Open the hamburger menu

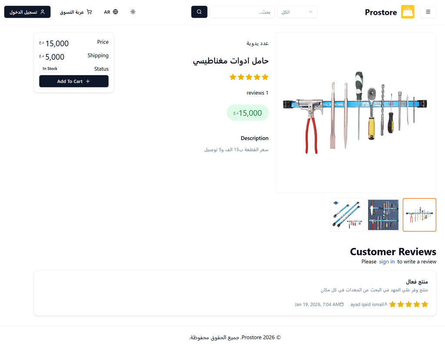[x=428, y=12]
